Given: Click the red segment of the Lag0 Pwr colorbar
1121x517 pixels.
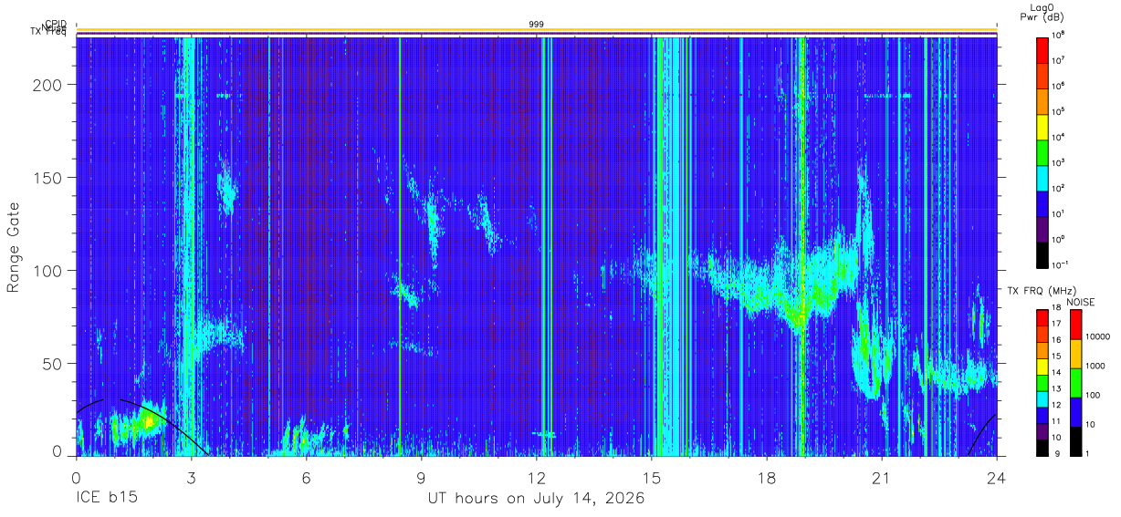Looking at the screenshot, I should coord(1042,50).
